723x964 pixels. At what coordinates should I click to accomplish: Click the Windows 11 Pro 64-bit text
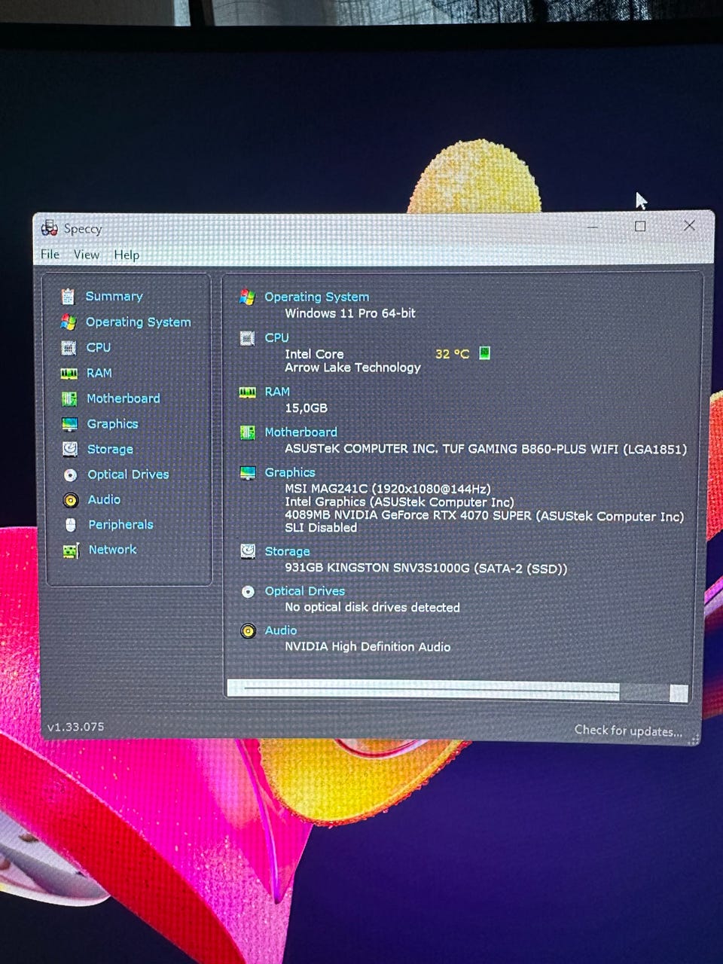pyautogui.click(x=349, y=313)
